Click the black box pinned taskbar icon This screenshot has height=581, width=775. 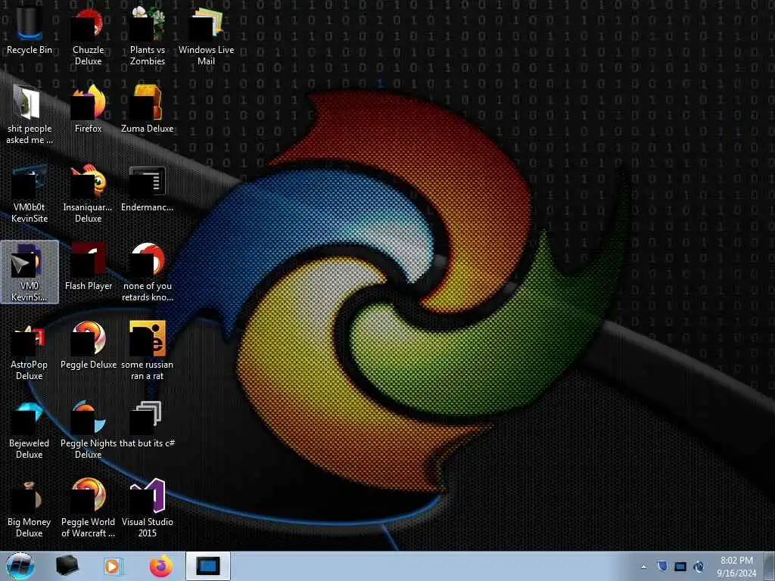click(x=67, y=566)
